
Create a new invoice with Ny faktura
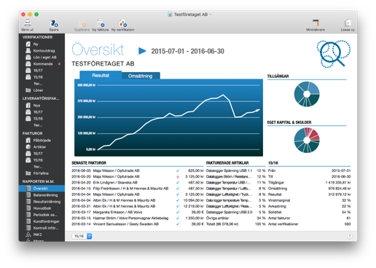pos(101,23)
